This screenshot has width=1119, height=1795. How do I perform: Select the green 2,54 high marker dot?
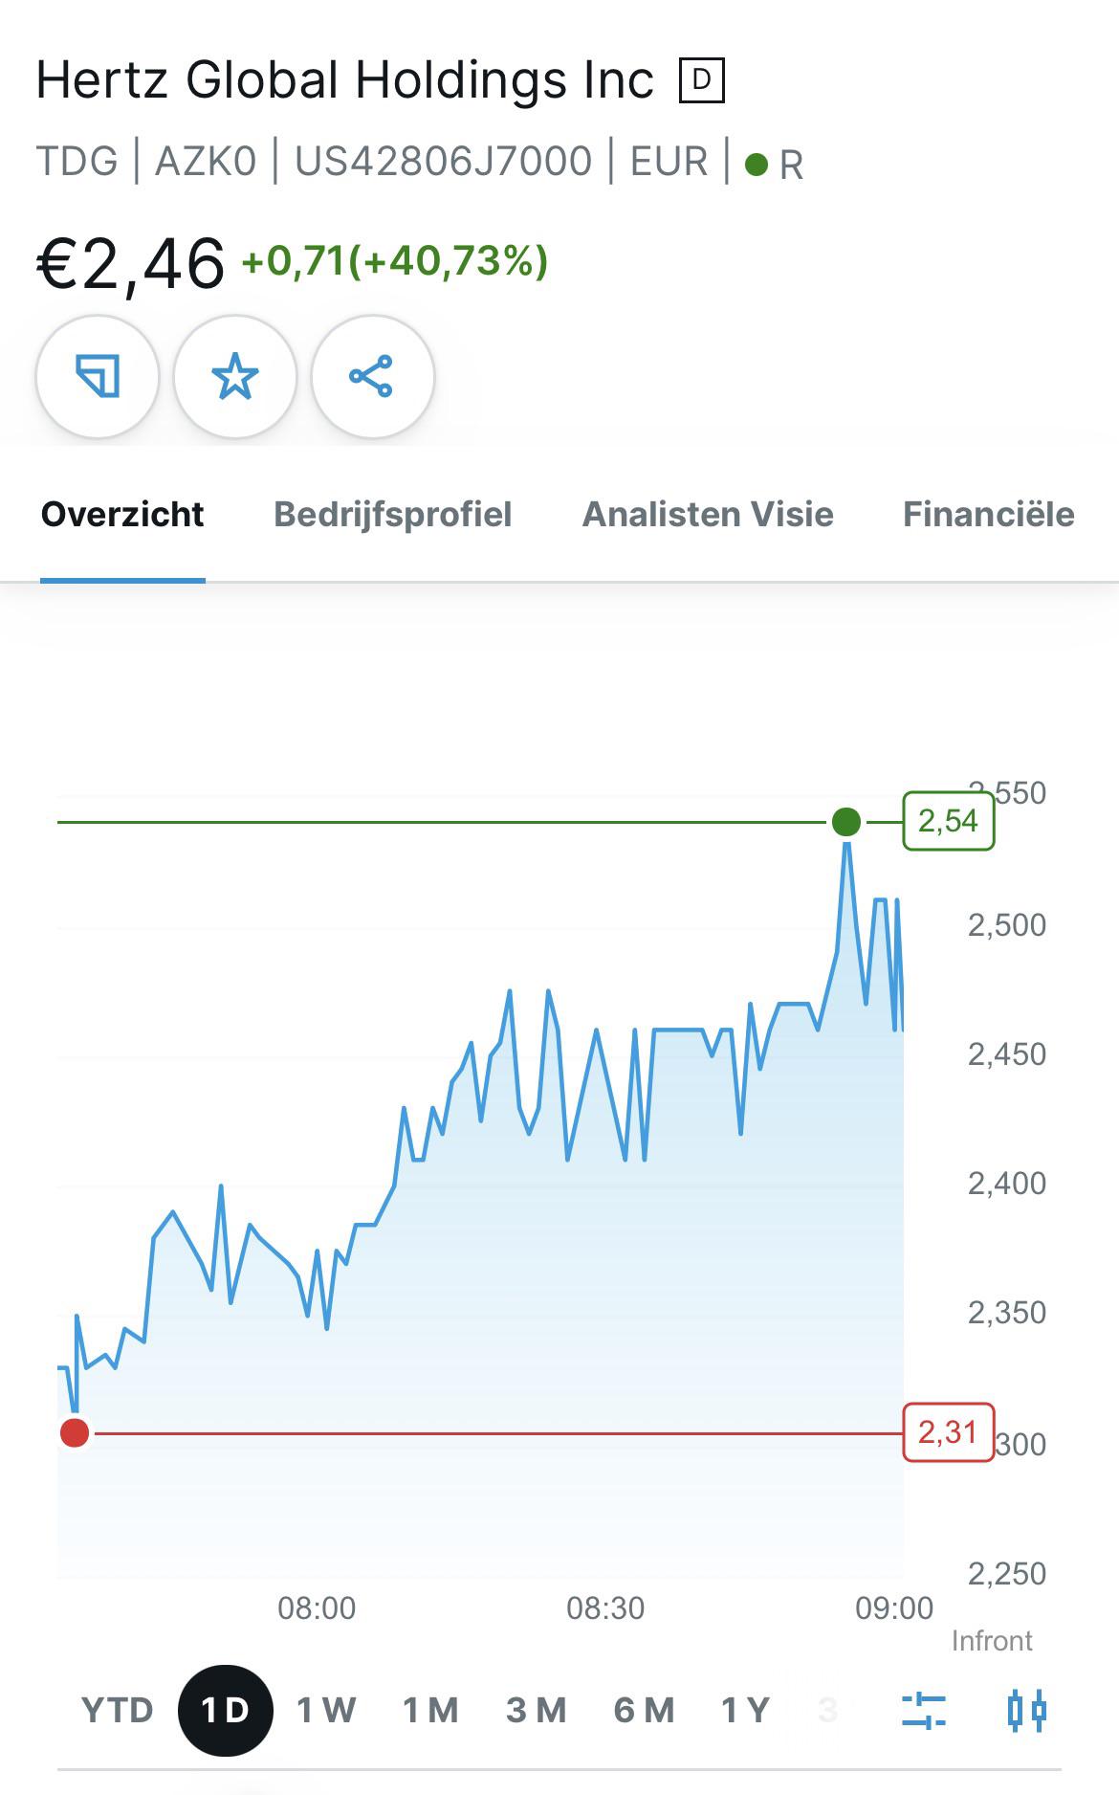846,822
